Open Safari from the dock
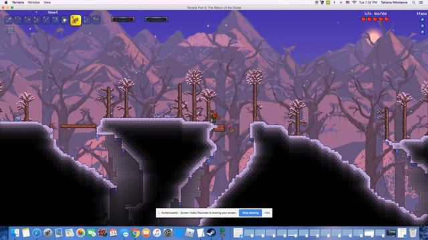The width and height of the screenshot is (428, 240). [x=37, y=233]
